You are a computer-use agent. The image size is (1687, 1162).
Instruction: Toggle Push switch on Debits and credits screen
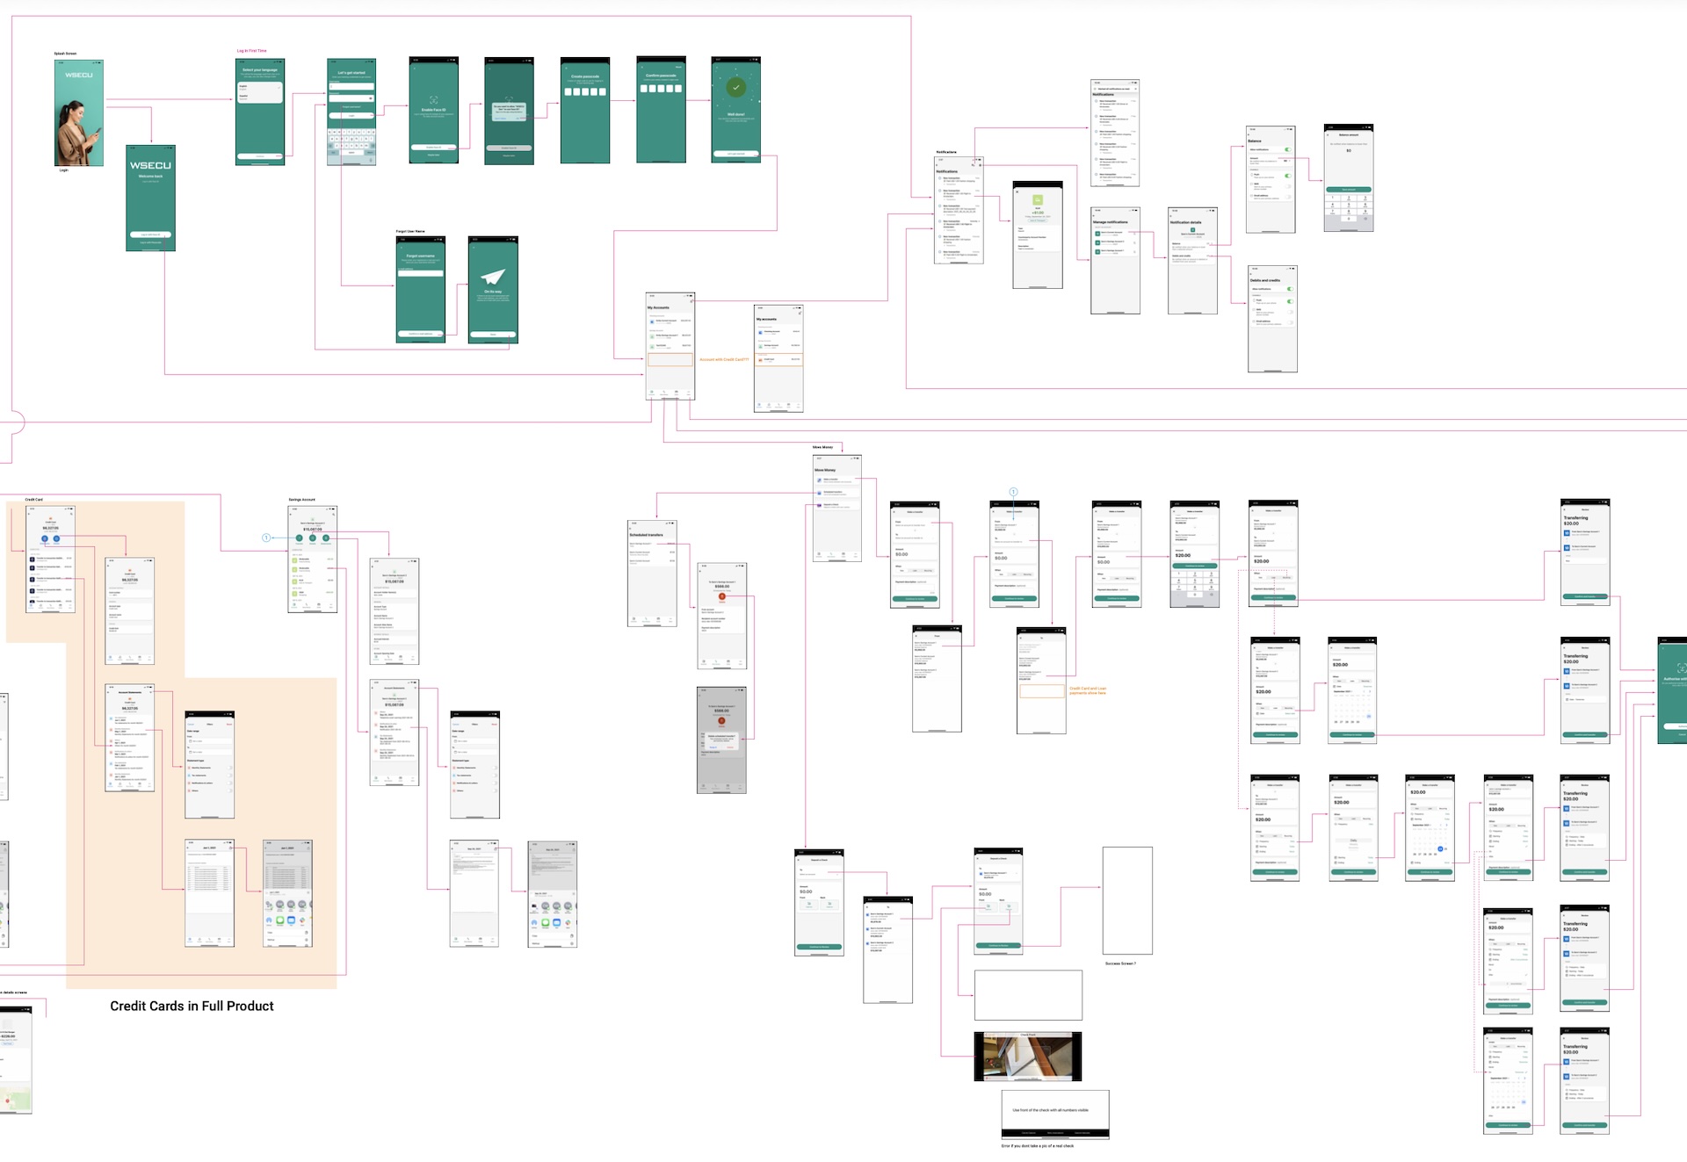(1289, 301)
